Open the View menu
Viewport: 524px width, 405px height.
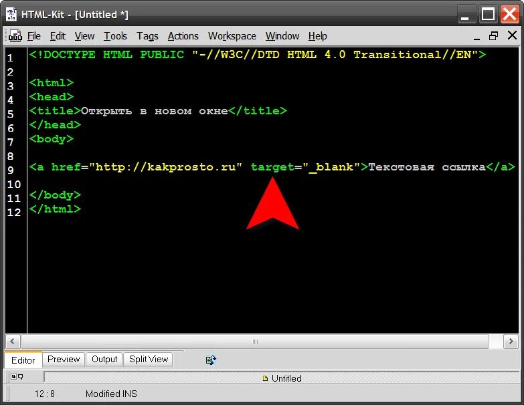[x=84, y=35]
